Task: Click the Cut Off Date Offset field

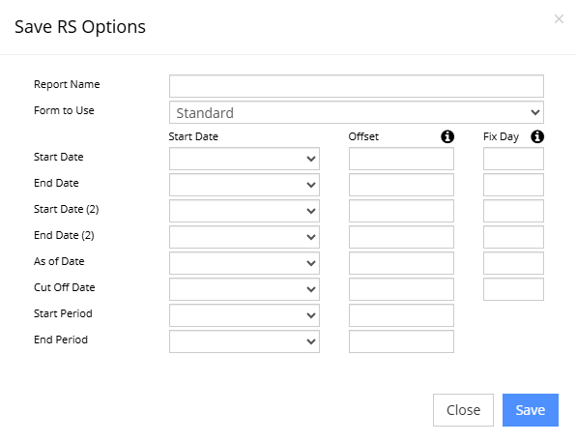Action: coord(401,289)
